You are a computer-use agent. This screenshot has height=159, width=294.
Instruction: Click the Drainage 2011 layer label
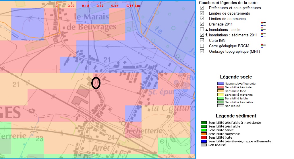(x=220, y=24)
